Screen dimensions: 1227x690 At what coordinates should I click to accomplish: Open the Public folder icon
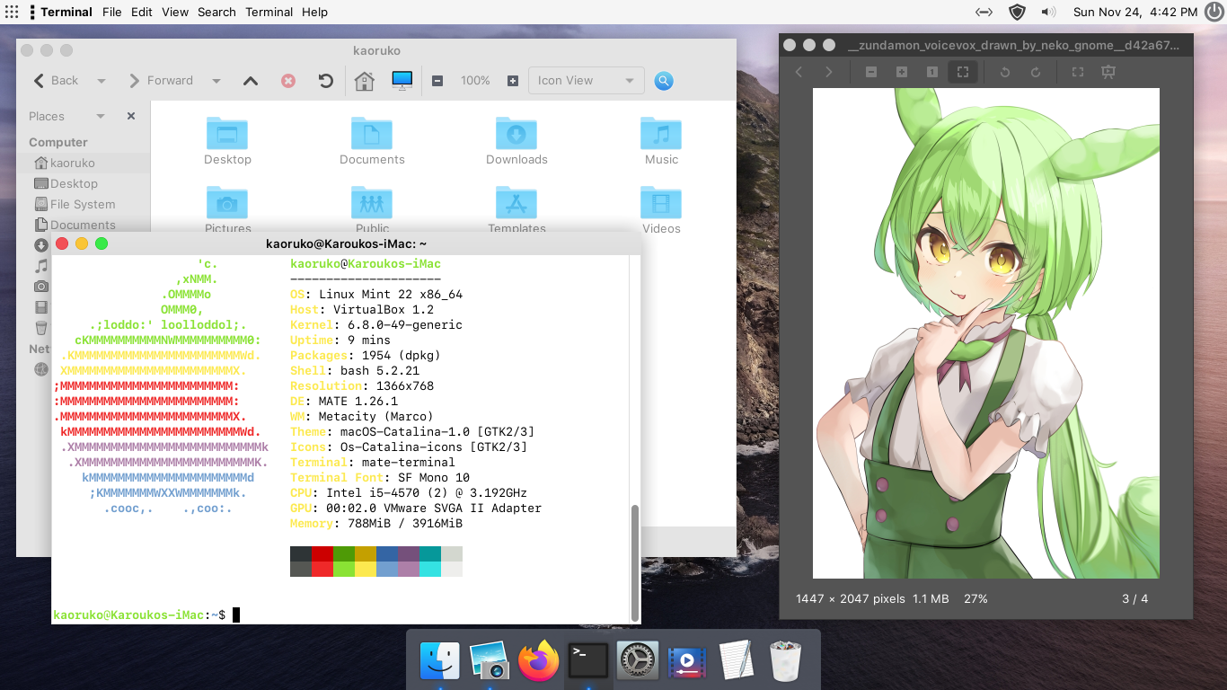coord(372,208)
